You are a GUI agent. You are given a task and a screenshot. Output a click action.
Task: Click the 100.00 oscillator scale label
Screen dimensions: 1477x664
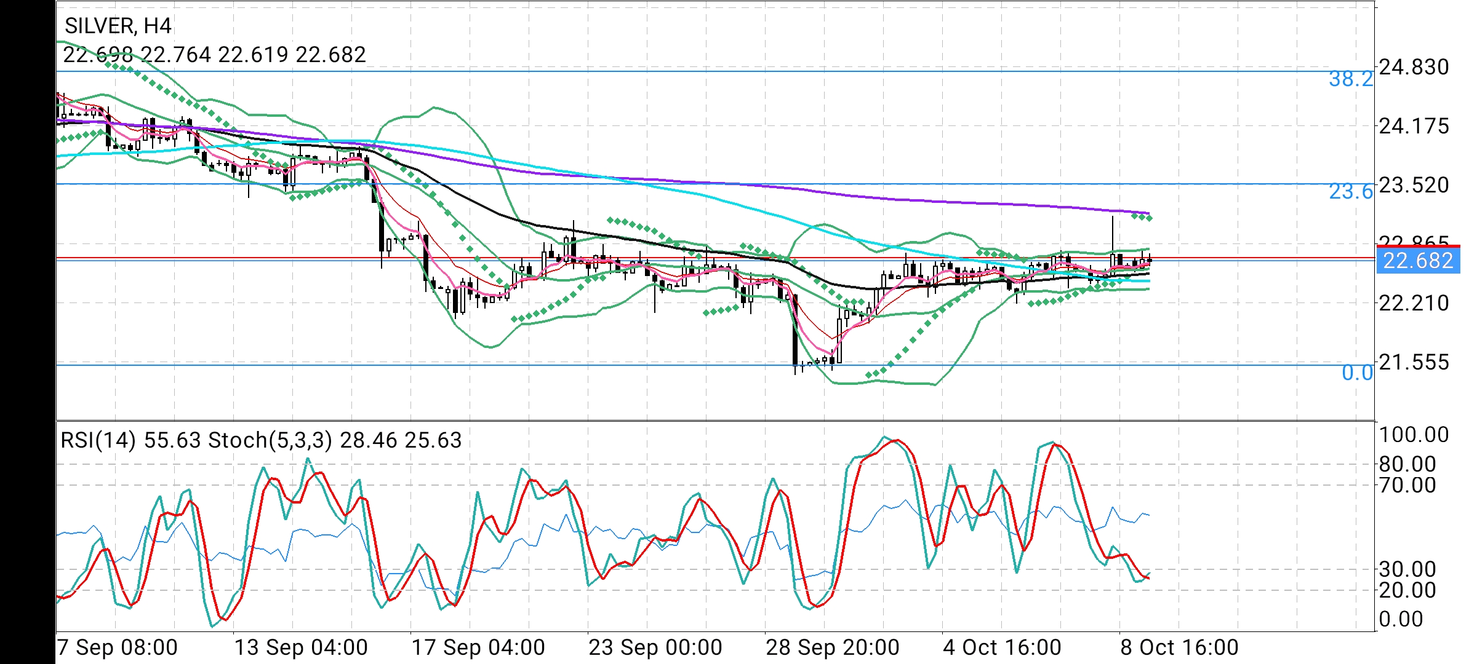[1414, 435]
